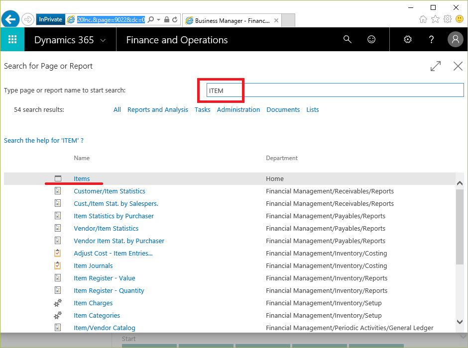Select the Business Manager browser tab
Viewport: 468px width, 348px height.
point(232,20)
